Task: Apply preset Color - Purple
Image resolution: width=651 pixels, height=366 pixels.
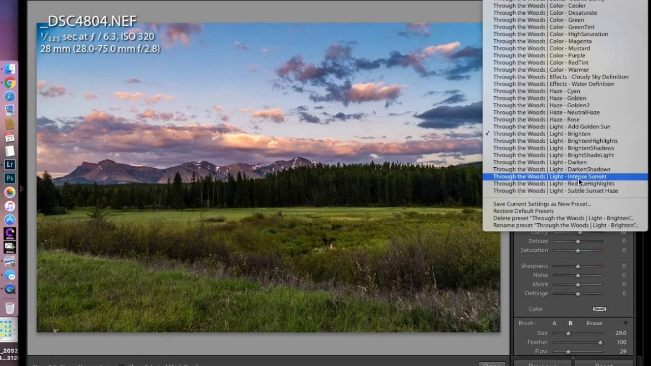Action: [565, 55]
